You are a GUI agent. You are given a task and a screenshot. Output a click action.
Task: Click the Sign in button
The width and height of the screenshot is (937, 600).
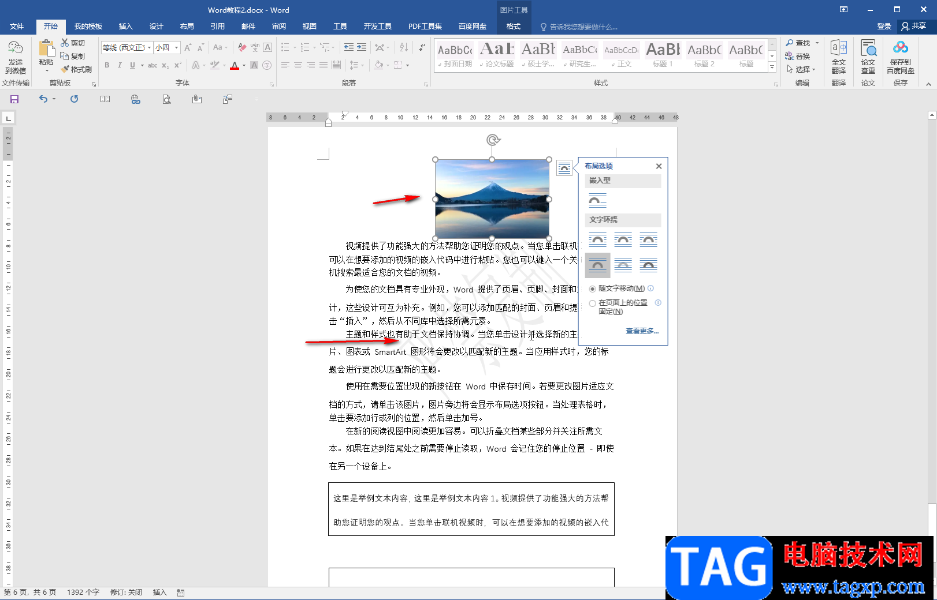pyautogui.click(x=884, y=27)
